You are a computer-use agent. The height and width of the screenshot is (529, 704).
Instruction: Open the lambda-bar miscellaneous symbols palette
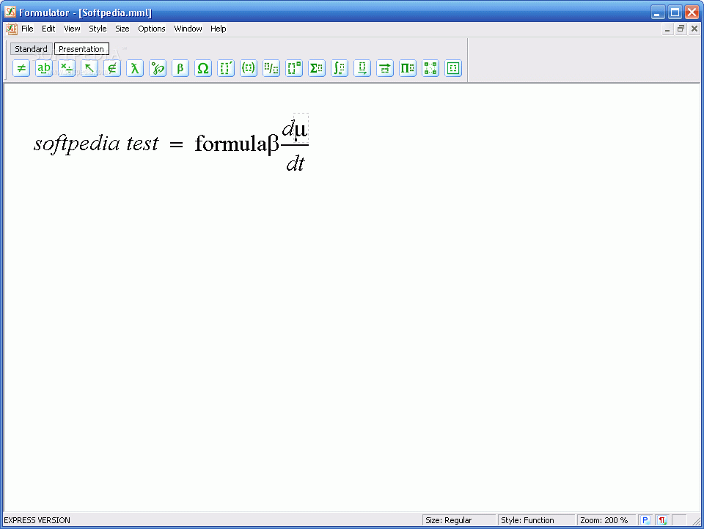click(x=135, y=68)
